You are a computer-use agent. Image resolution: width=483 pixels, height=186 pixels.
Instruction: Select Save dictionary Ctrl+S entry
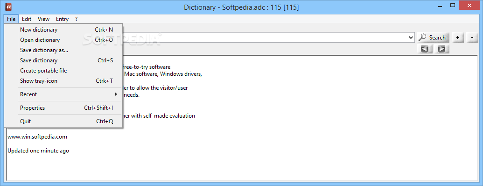(x=63, y=60)
